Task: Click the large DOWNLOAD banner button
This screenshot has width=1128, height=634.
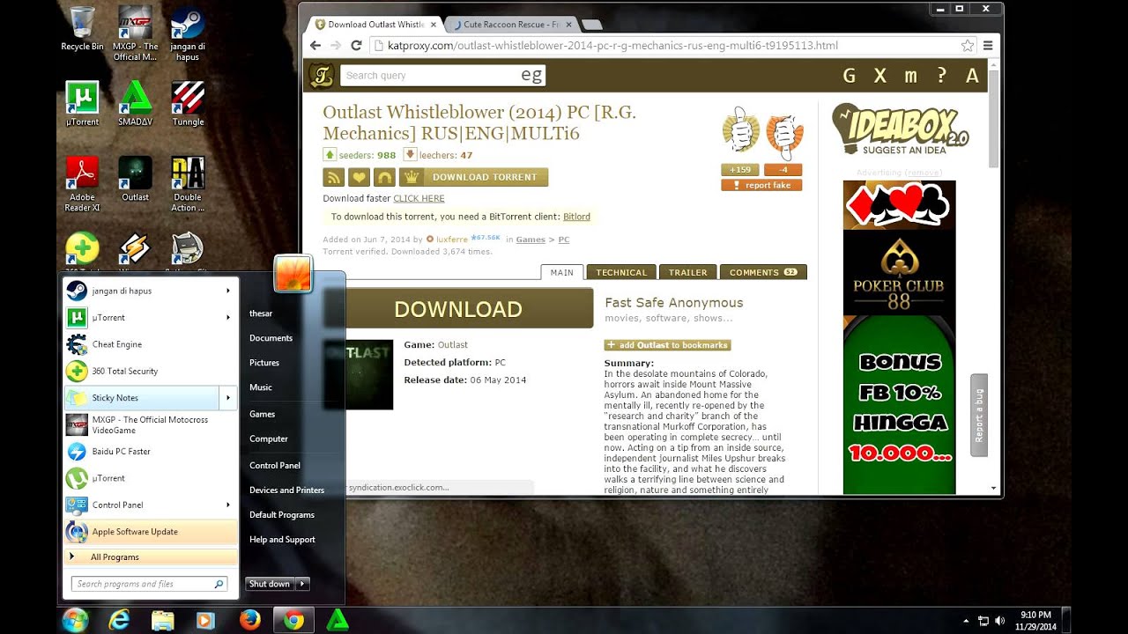Action: (x=458, y=309)
